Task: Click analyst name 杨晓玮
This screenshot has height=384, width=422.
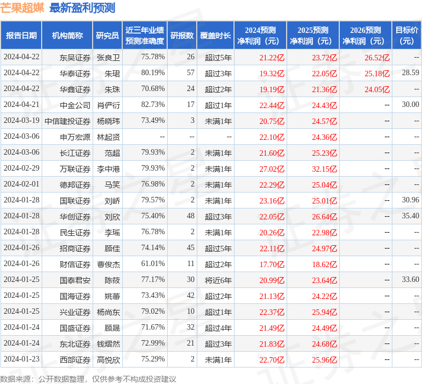Action: coord(109,121)
